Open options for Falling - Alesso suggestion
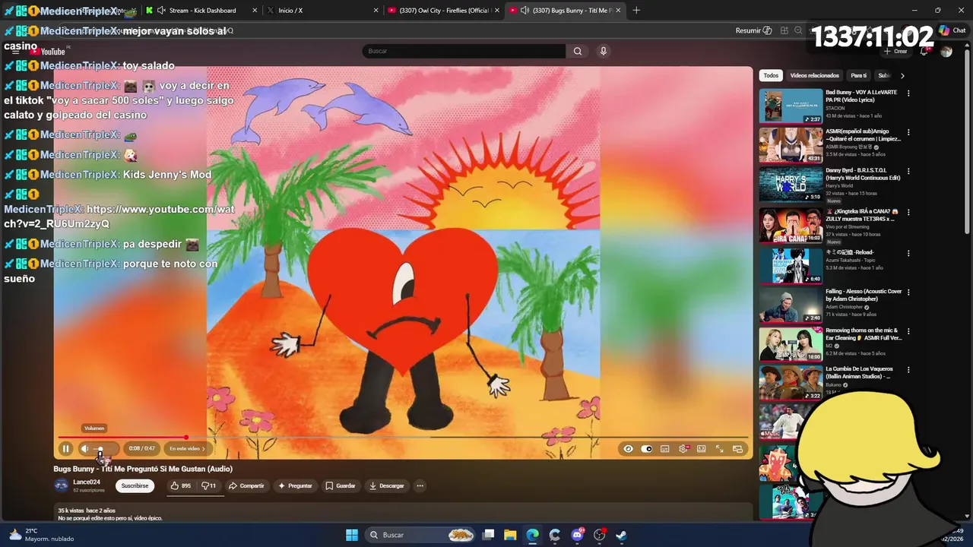Viewport: 973px width, 547px height. point(908,292)
